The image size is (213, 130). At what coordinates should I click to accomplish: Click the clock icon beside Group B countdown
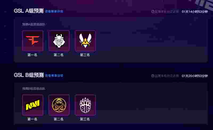(153, 76)
